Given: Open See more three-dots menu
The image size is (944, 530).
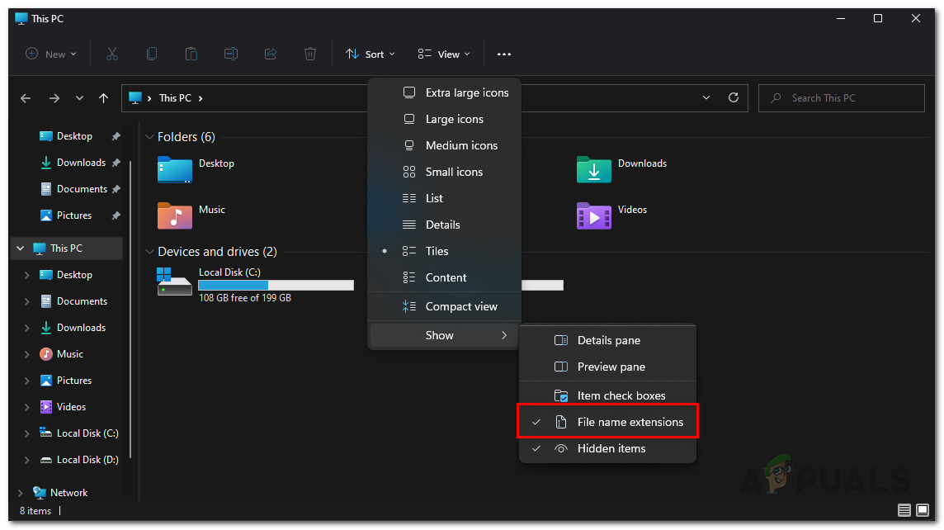Looking at the screenshot, I should (x=503, y=54).
